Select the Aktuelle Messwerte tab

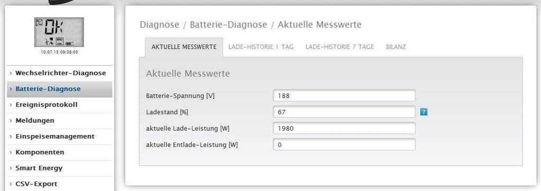(x=184, y=47)
